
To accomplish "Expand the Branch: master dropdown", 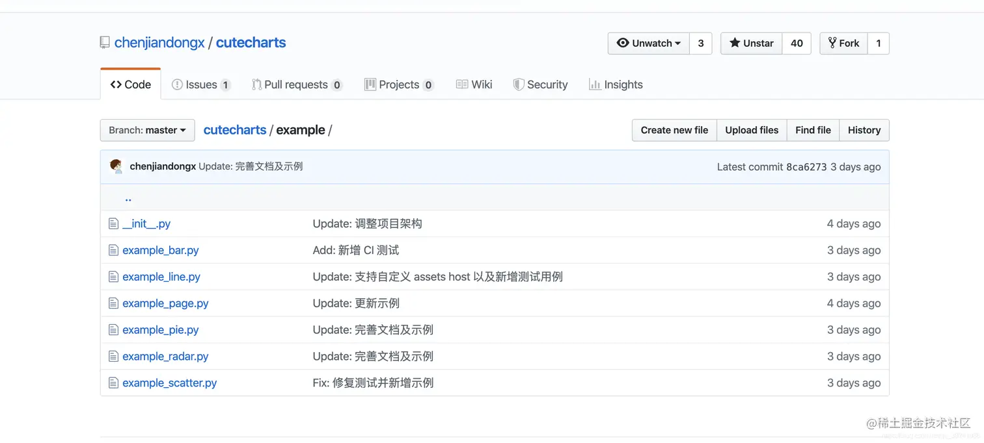I will coord(147,130).
